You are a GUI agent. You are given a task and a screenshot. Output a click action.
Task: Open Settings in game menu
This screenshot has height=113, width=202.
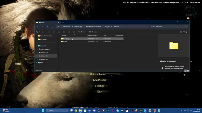pyautogui.click(x=99, y=86)
